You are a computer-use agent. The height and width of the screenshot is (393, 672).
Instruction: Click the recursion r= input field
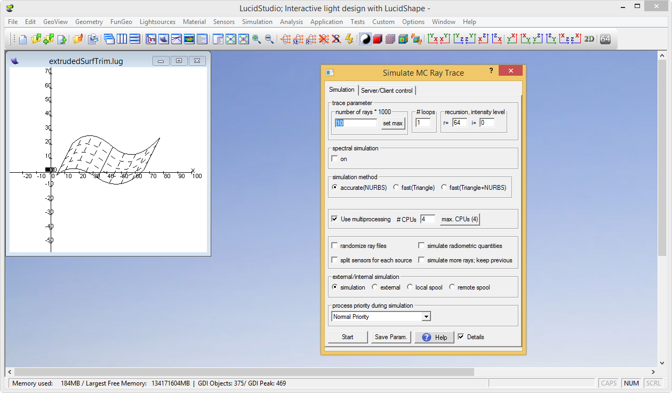(459, 123)
